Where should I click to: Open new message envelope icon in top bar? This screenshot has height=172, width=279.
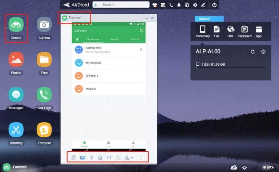point(163,5)
